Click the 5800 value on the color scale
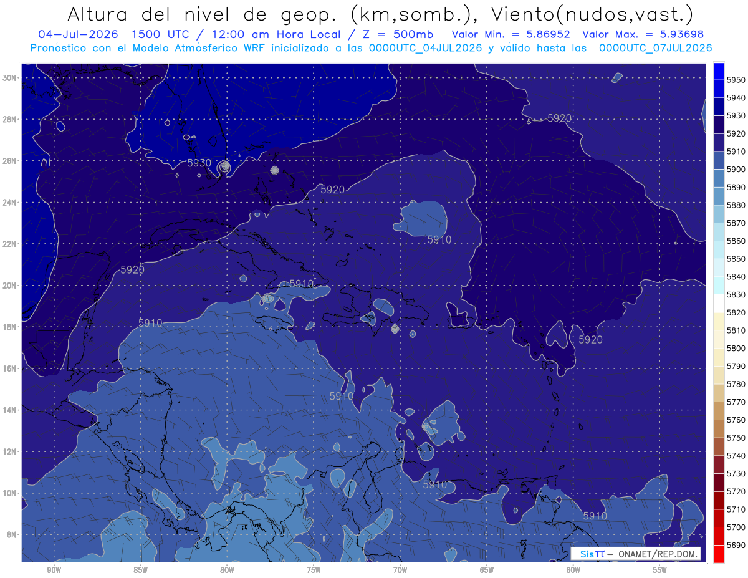The height and width of the screenshot is (578, 748). [736, 348]
